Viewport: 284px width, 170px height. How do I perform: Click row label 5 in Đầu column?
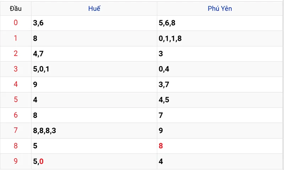(16, 100)
